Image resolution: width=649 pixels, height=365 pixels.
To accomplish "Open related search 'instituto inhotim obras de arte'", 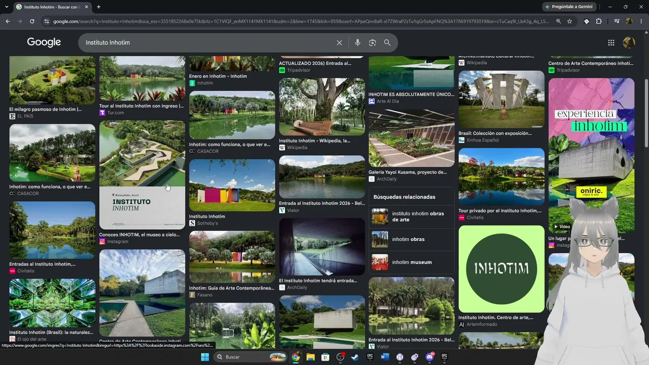I will 412,216.
